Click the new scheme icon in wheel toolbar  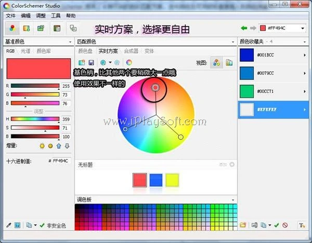[82, 63]
